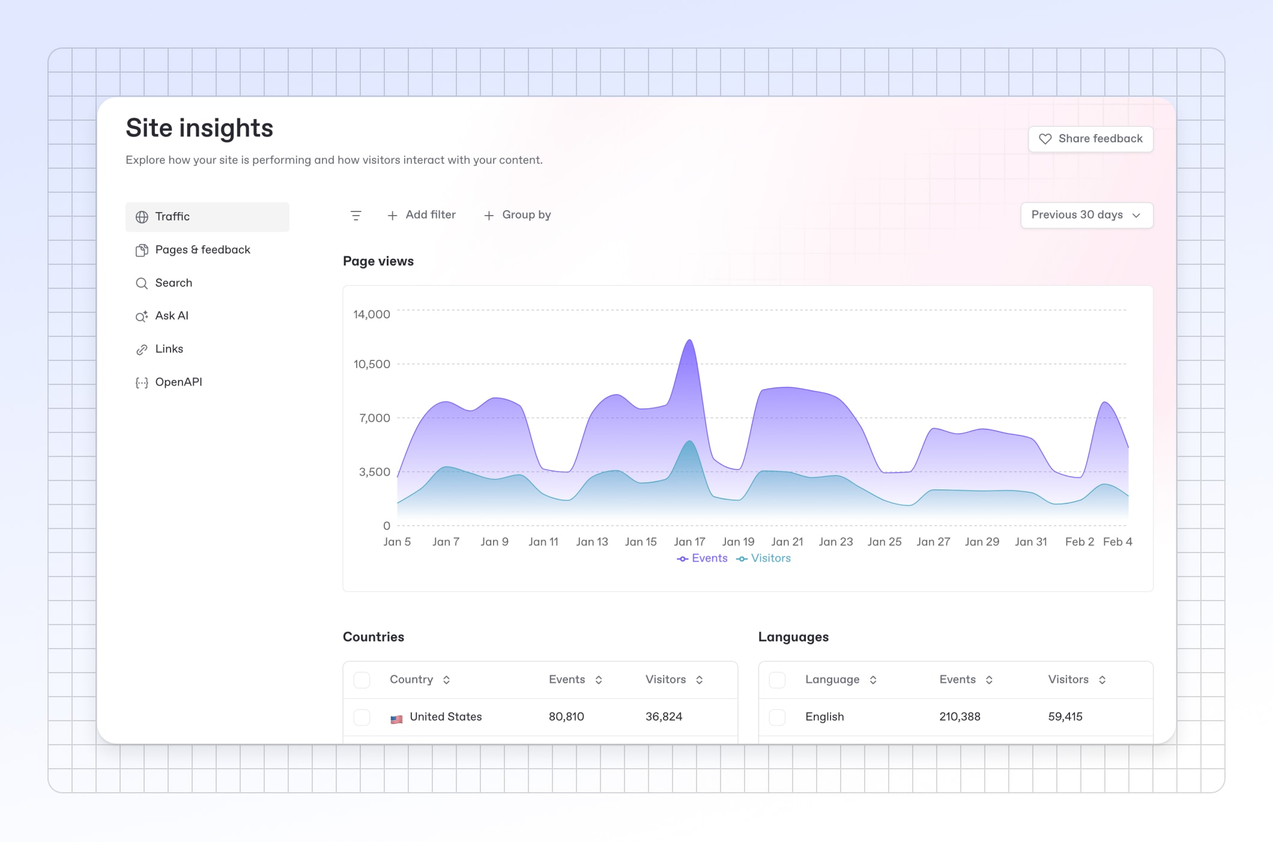
Task: Click the chain link icon for Links
Action: pos(142,349)
